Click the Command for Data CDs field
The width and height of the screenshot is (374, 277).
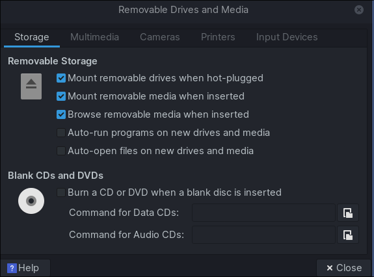click(x=263, y=213)
